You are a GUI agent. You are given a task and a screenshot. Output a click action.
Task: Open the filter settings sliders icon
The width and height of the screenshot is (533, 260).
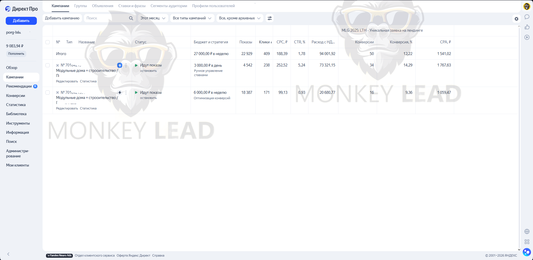[269, 18]
